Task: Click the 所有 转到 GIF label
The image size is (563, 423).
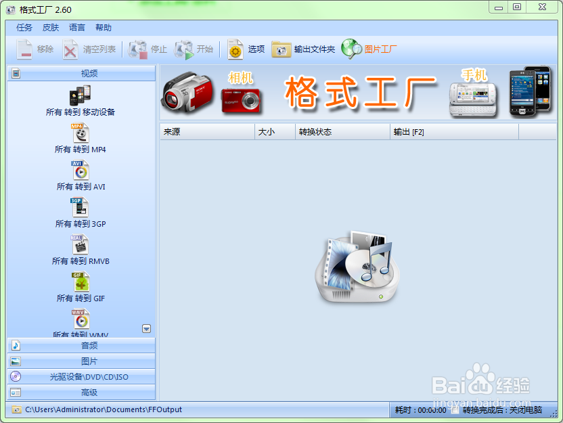Action: coord(81,298)
